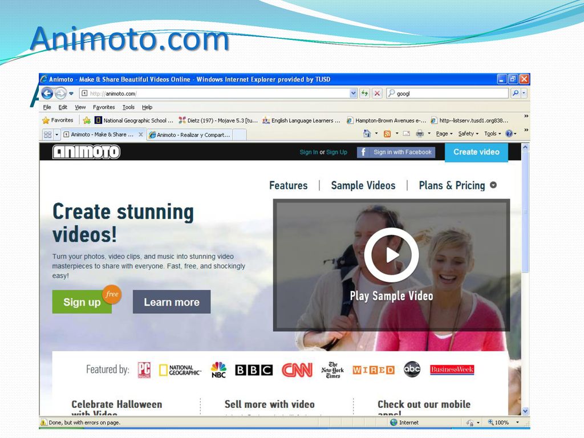Open the Home button dropdown arrow
The width and height of the screenshot is (584, 438).
pos(376,133)
